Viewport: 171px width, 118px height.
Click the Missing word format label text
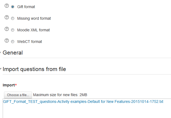(34, 18)
